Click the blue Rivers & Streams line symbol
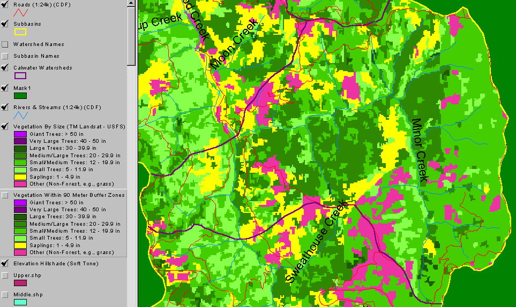The height and width of the screenshot is (307, 516). (20, 115)
